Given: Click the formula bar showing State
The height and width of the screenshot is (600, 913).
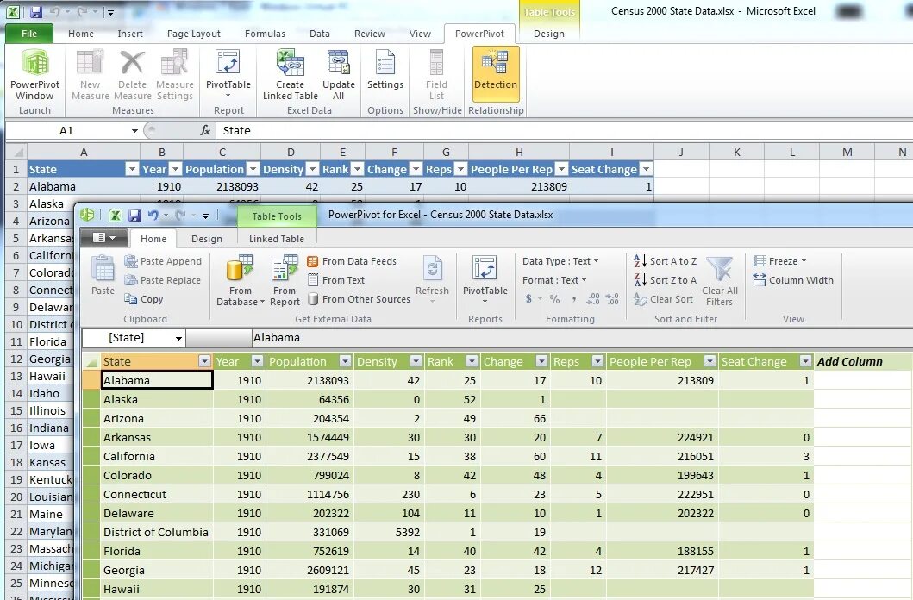Looking at the screenshot, I should pos(564,130).
